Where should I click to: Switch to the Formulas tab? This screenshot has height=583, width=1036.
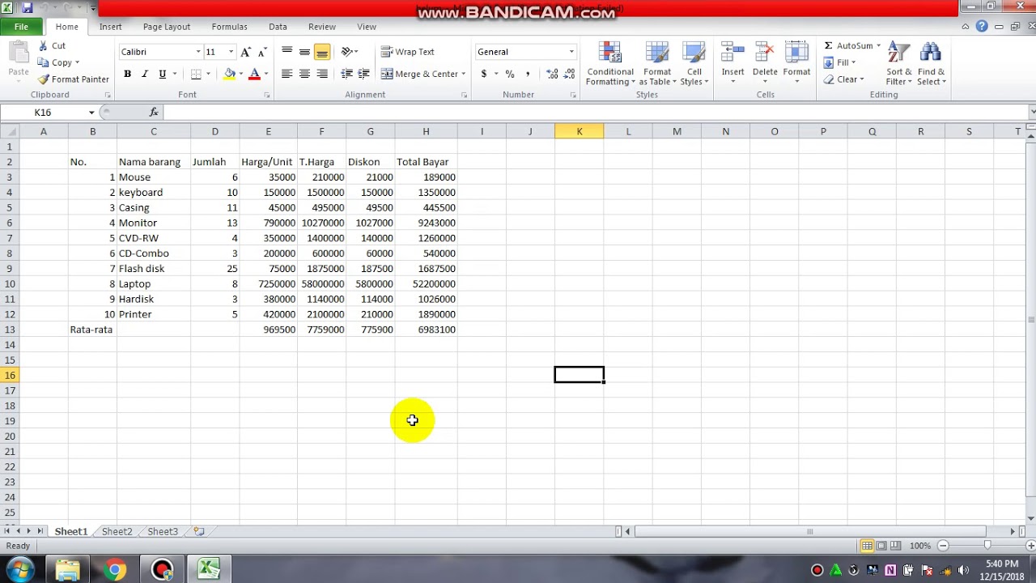click(x=230, y=27)
